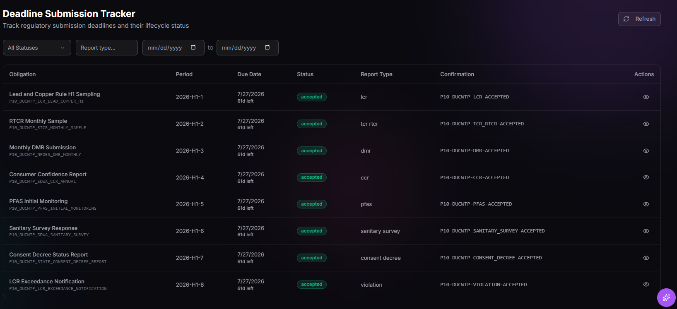Image resolution: width=677 pixels, height=309 pixels.
Task: Open the PFAS Initial Monitoring view icon
Action: click(x=646, y=204)
